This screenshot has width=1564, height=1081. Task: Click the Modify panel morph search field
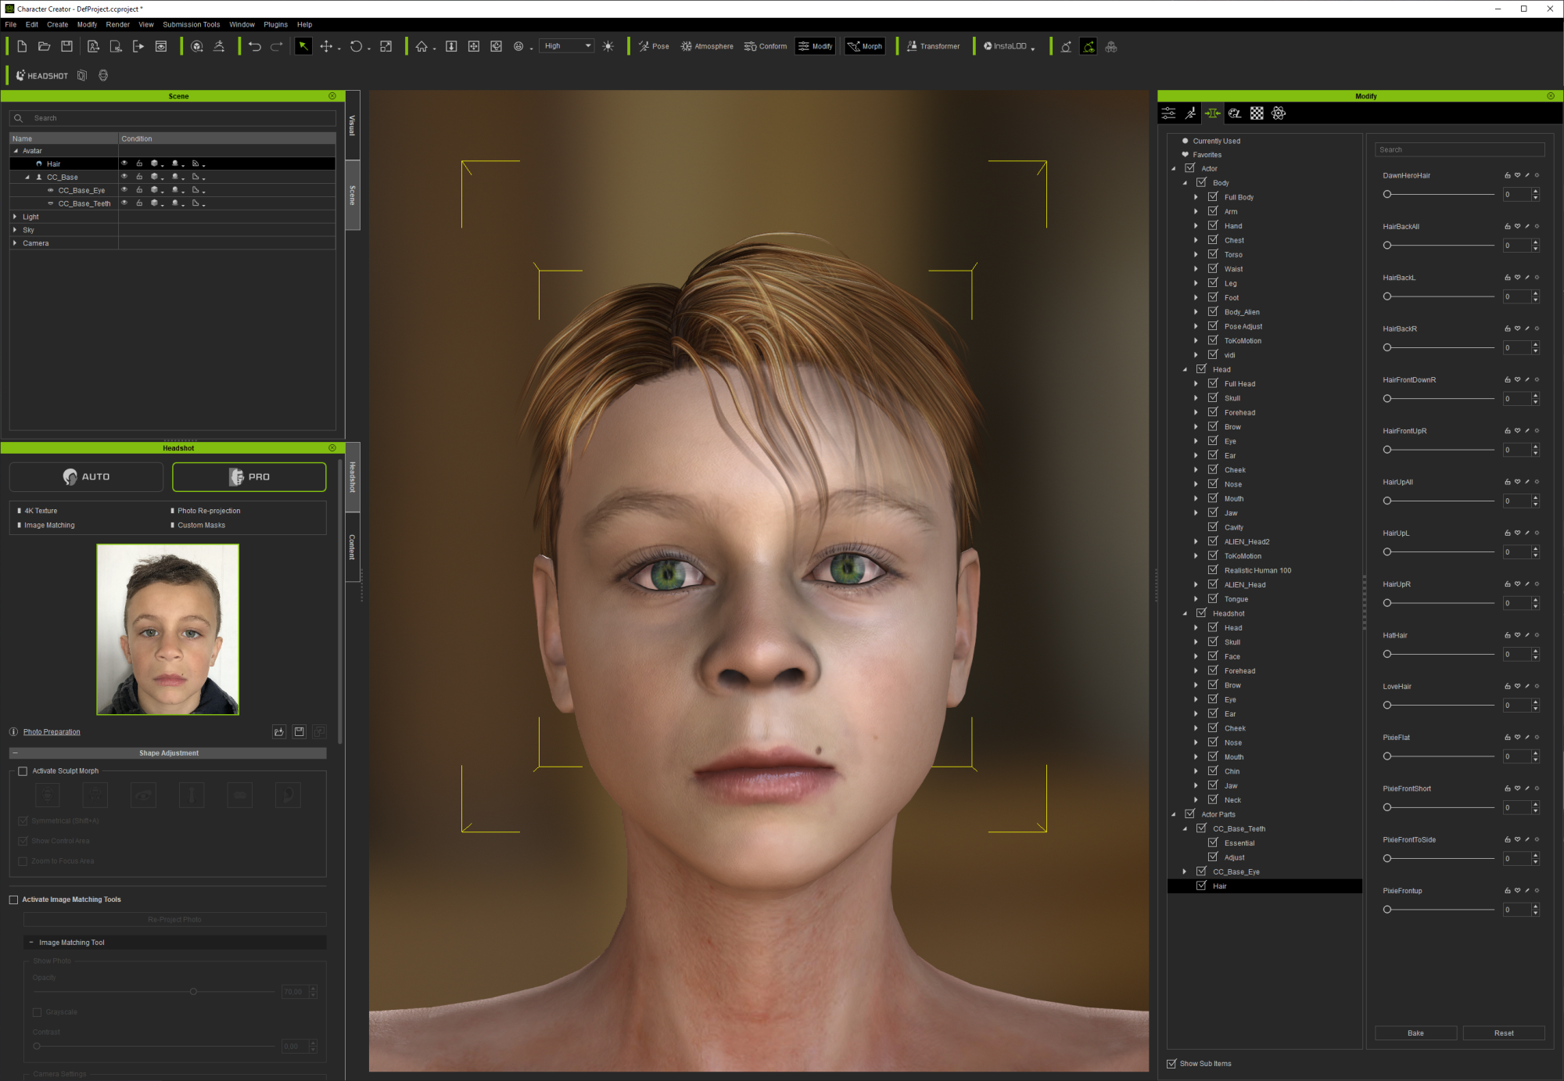1459,149
